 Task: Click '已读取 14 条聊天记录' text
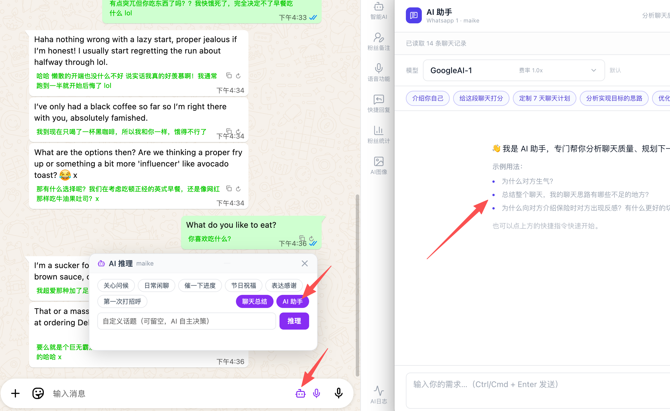tap(436, 44)
